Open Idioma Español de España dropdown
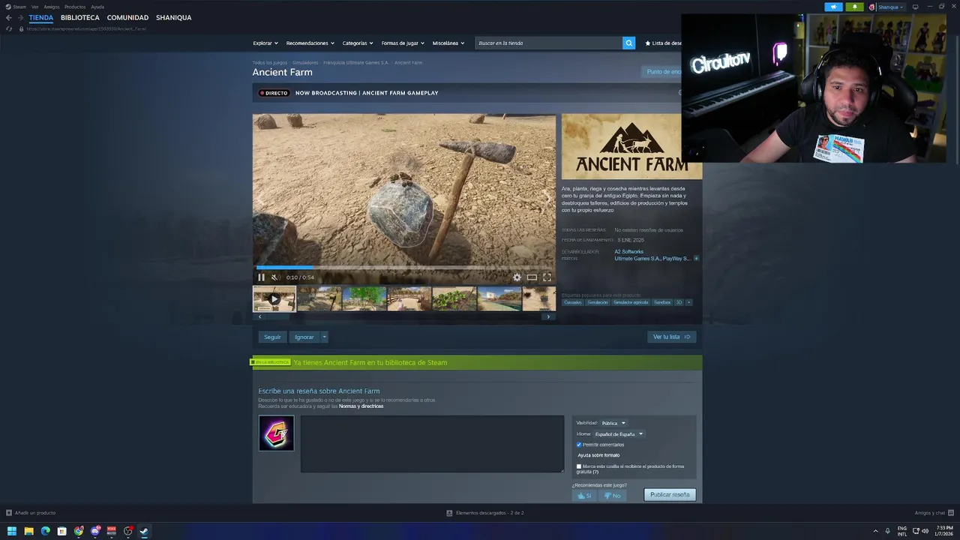The width and height of the screenshot is (960, 540). [618, 434]
